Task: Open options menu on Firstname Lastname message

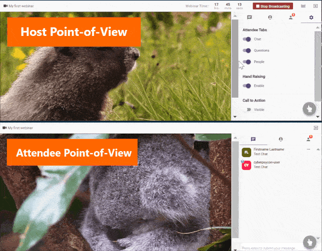Action: [309, 150]
